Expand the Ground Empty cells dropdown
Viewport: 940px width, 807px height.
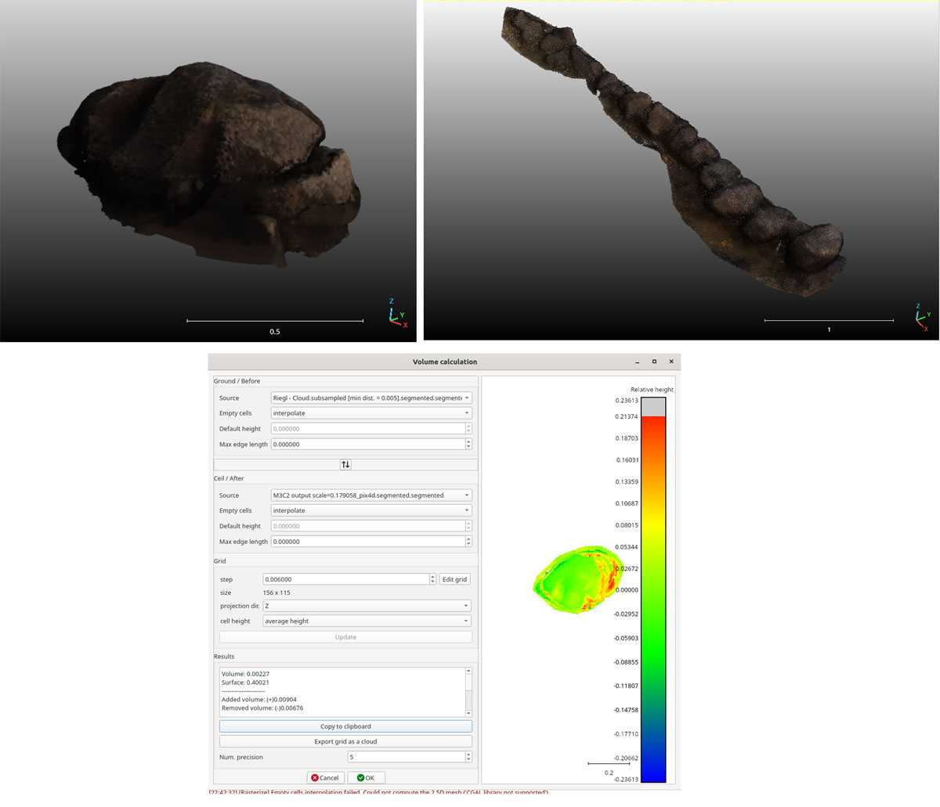tap(371, 413)
